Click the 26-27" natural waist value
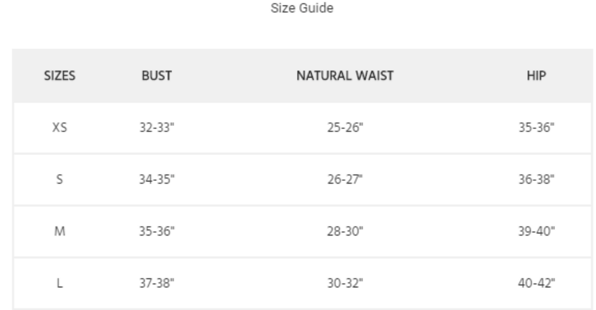 (345, 180)
